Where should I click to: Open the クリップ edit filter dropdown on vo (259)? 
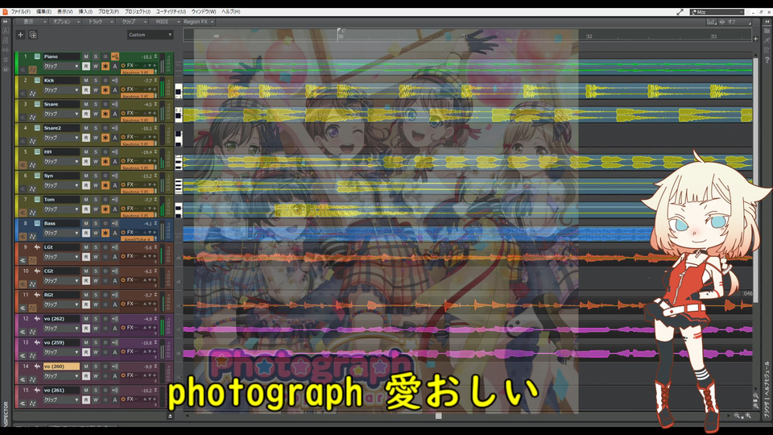point(60,352)
